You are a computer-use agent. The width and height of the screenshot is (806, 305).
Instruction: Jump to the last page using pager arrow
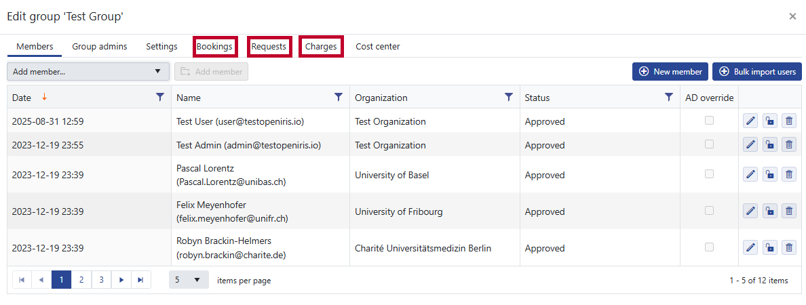coord(140,280)
